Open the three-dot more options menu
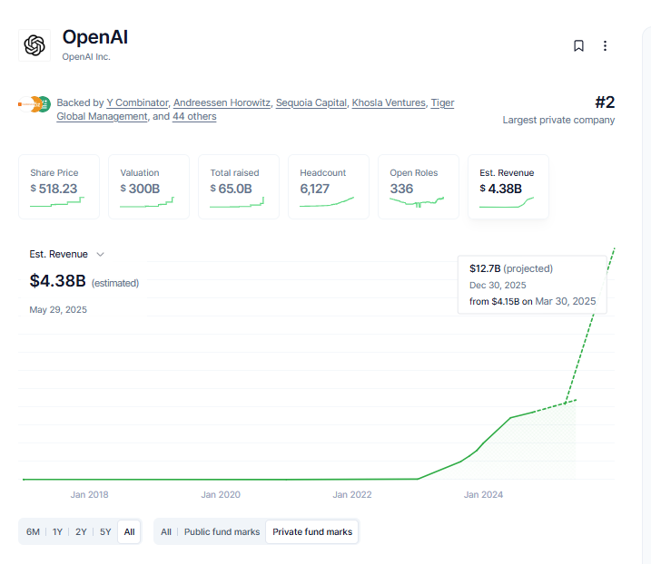This screenshot has height=564, width=651. tap(605, 45)
